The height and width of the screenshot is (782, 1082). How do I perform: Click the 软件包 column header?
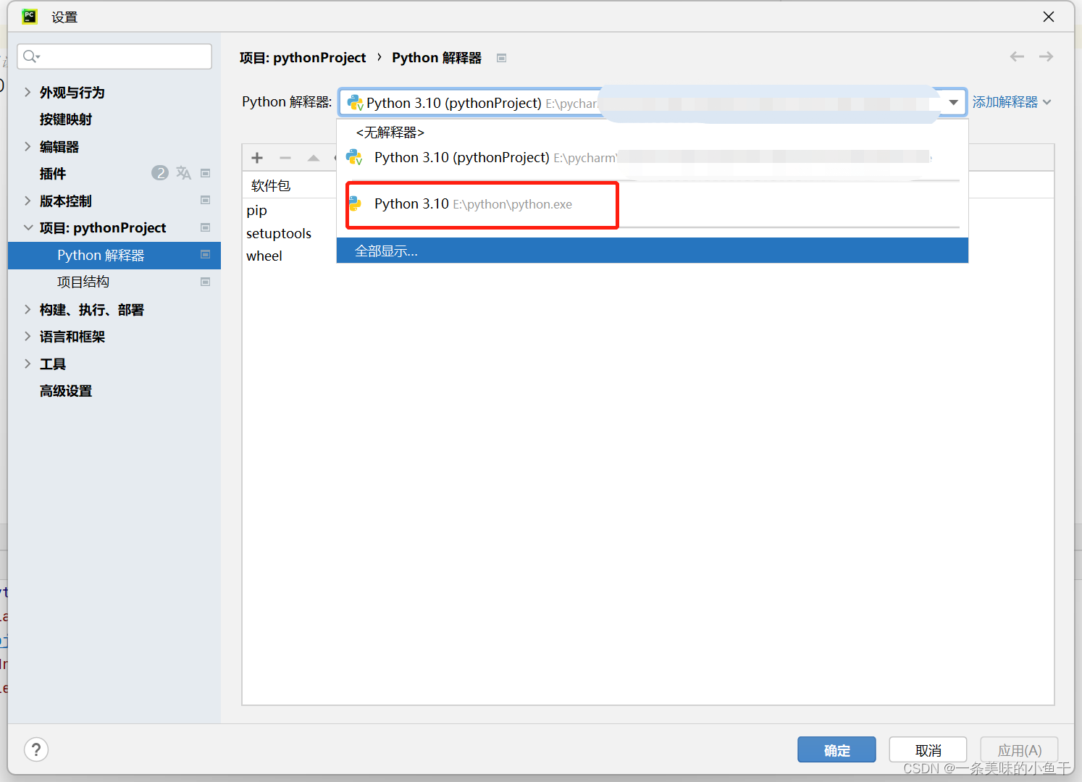(x=271, y=185)
